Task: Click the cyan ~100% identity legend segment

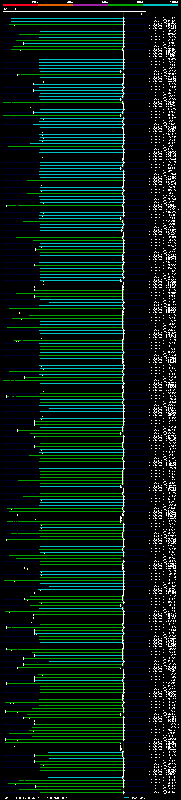Action: point(161,5)
